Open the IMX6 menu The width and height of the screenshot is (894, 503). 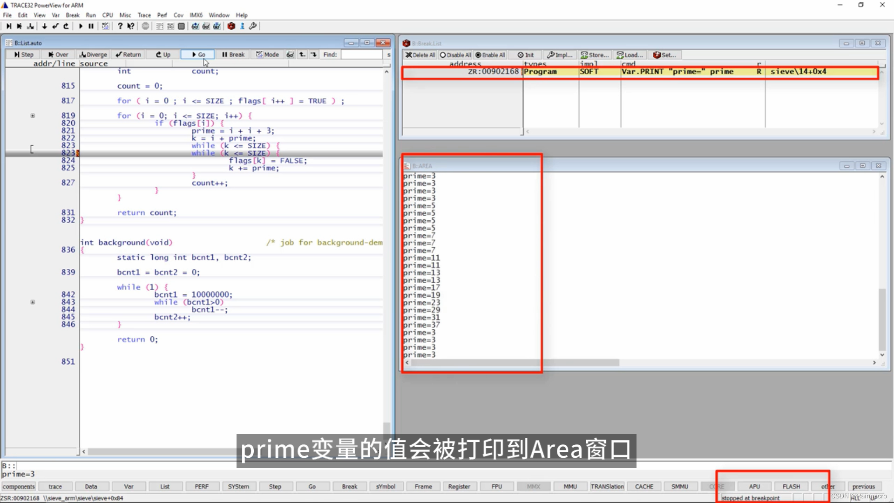[x=196, y=15]
